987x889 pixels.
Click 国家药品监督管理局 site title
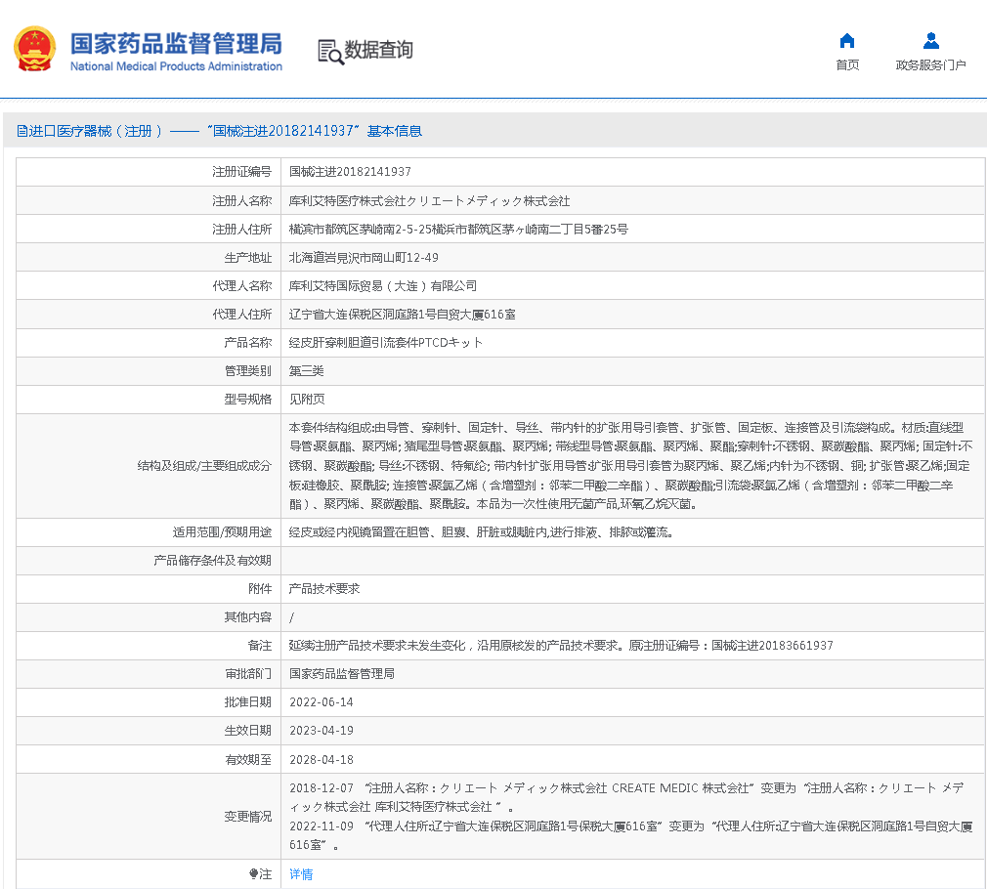176,43
